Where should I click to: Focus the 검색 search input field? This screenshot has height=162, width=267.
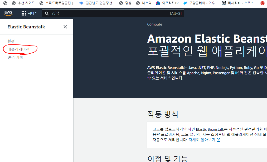tap(113, 13)
